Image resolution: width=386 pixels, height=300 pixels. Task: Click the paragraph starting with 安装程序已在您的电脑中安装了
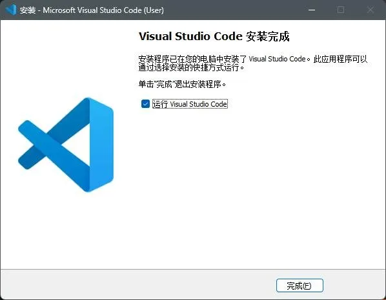click(x=253, y=63)
